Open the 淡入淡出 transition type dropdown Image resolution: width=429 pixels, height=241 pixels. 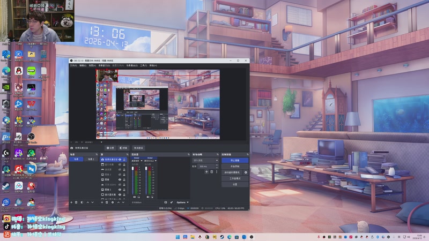[205, 160]
